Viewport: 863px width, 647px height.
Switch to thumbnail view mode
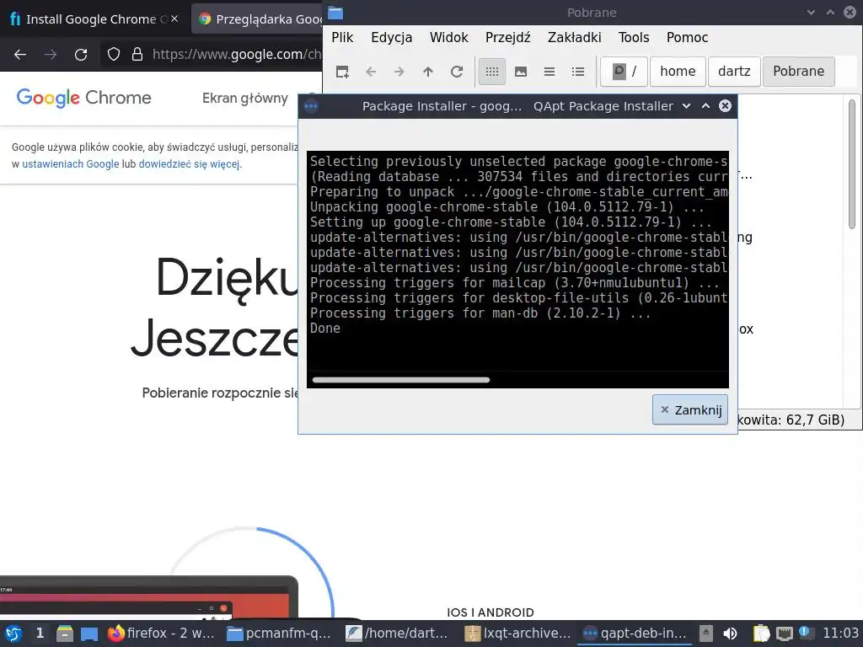[521, 72]
